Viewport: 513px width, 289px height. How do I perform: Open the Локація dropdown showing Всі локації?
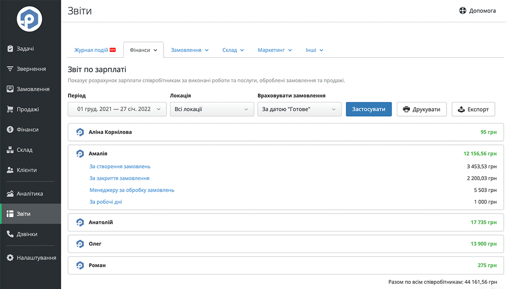pos(212,109)
